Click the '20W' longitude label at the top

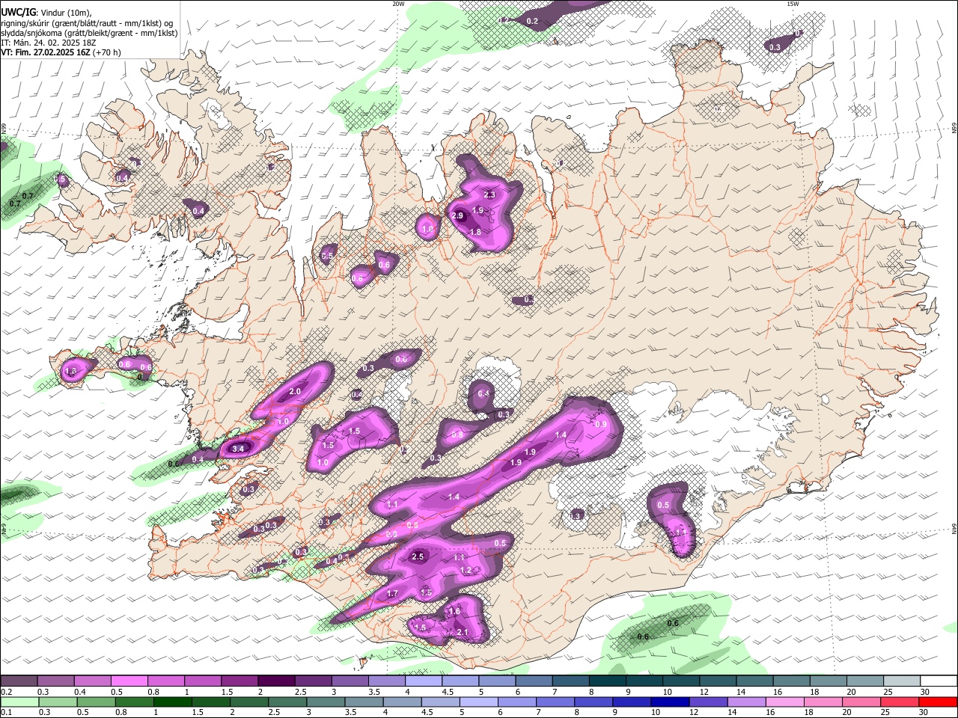(x=398, y=4)
